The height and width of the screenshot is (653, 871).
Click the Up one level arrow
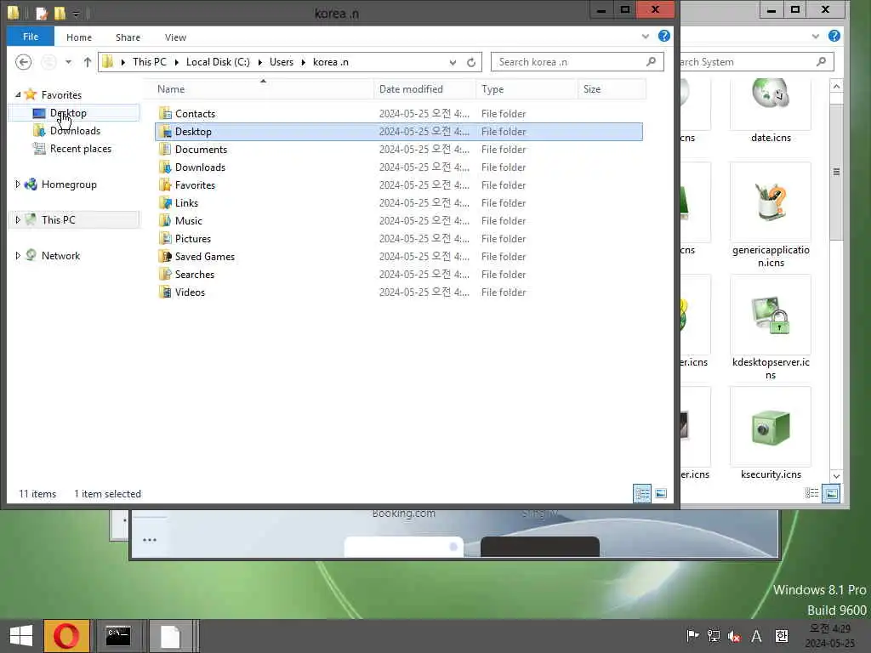(88, 62)
